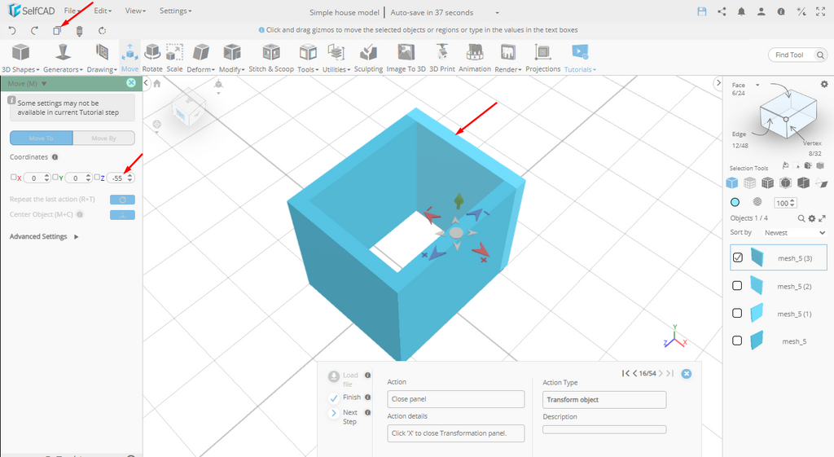This screenshot has height=457, width=834.
Task: Select the Move tool tab
Action: [x=129, y=58]
